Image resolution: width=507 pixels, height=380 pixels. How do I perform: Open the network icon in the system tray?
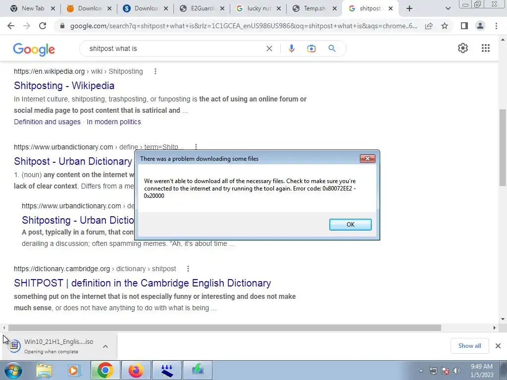click(x=433, y=371)
